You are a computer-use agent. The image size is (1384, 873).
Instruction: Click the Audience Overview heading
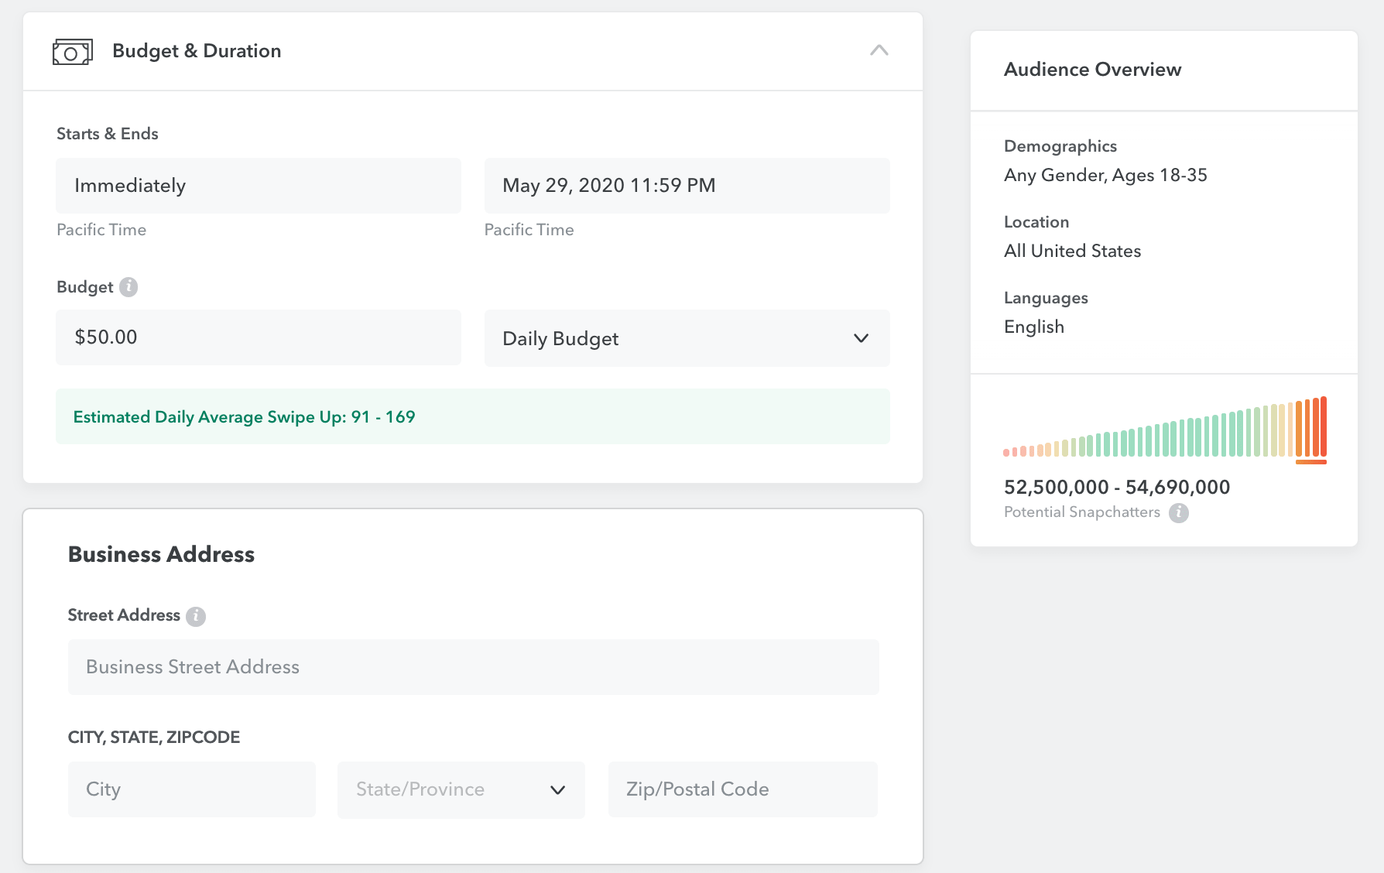(x=1092, y=70)
